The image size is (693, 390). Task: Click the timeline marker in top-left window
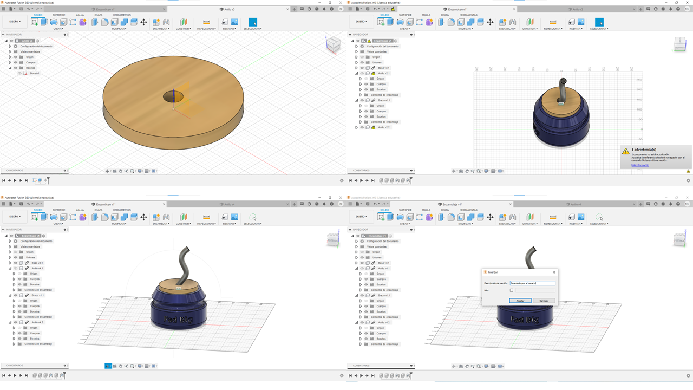tap(48, 180)
